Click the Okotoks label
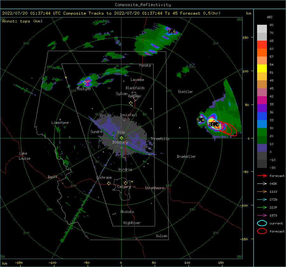Image resolution: width=286 pixels, height=267 pixels. pyautogui.click(x=127, y=212)
